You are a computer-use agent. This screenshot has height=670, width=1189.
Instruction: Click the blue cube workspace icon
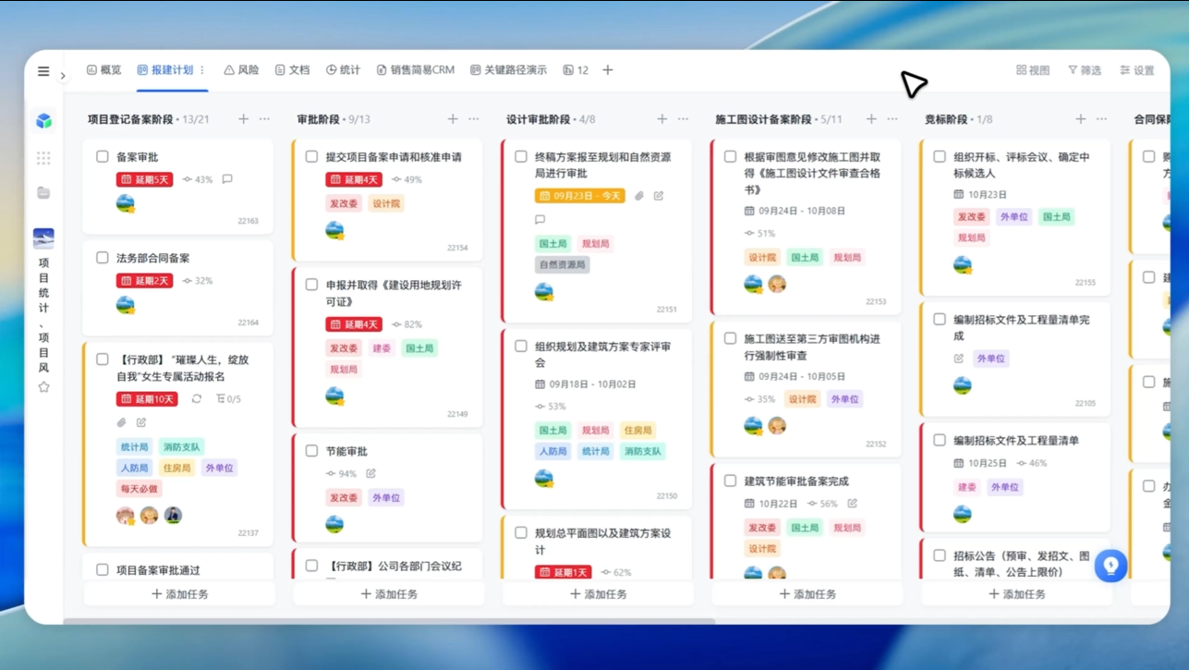pos(43,121)
